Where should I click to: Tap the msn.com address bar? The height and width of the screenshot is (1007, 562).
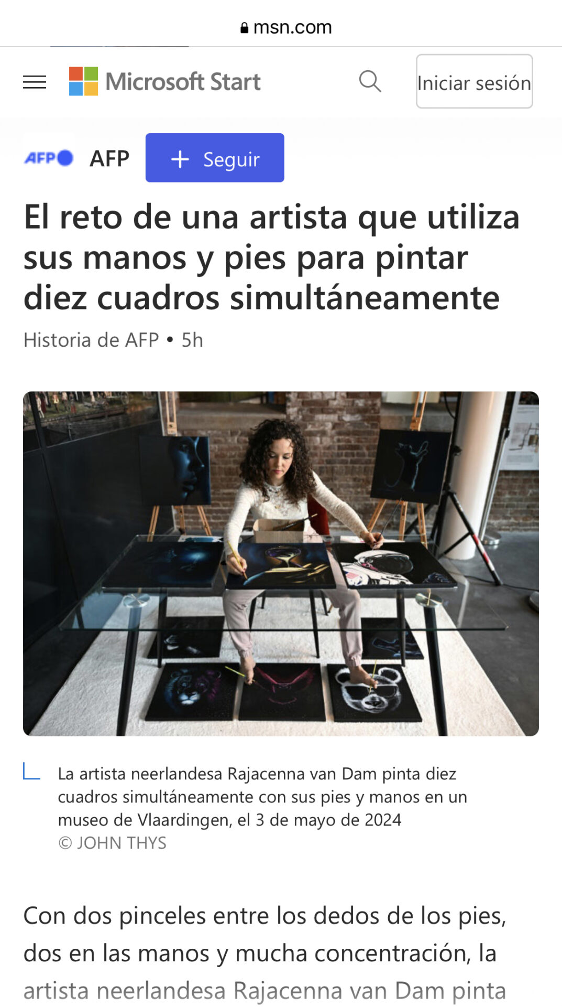coord(286,27)
